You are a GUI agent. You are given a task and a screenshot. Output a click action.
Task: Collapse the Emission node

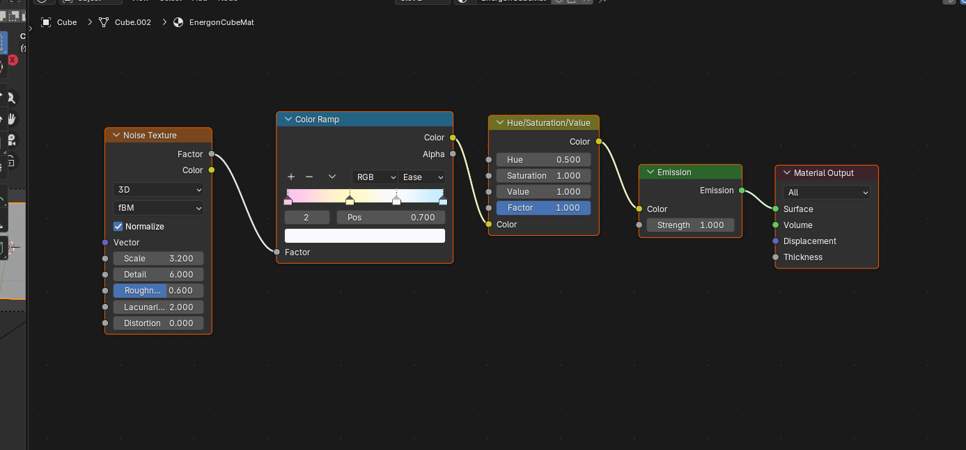coord(649,172)
